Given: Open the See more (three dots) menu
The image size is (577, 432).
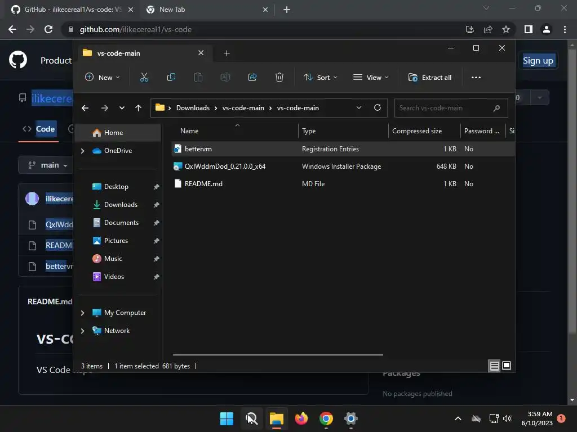Looking at the screenshot, I should pos(476,78).
